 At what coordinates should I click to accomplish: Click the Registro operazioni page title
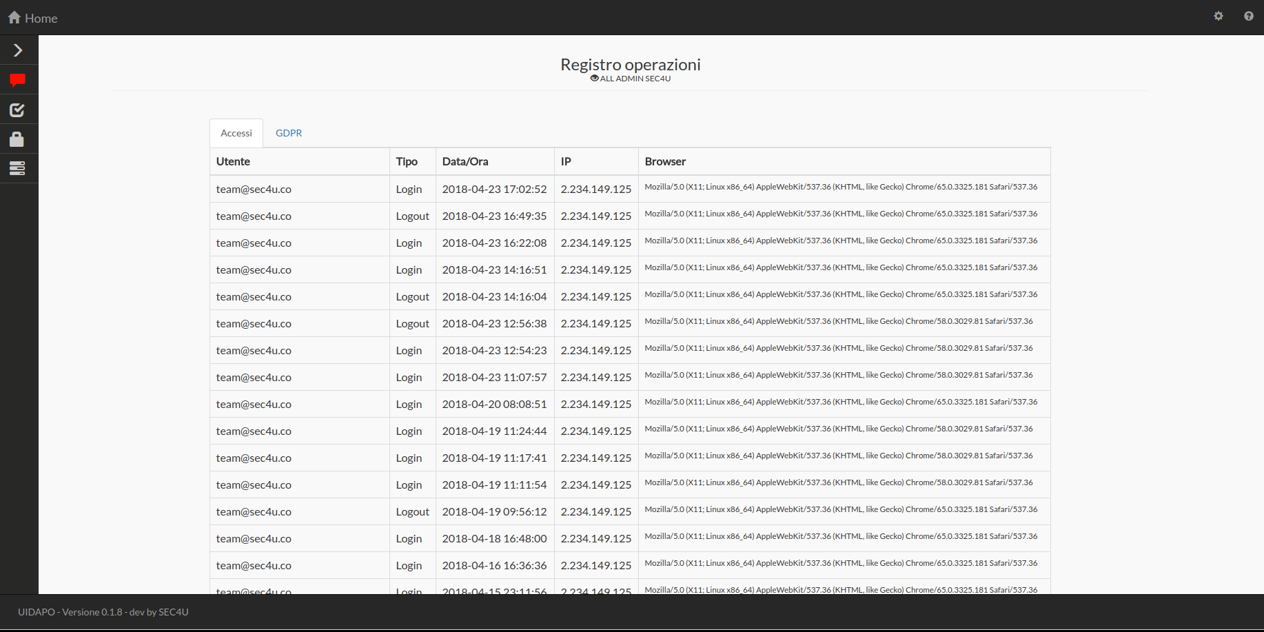pyautogui.click(x=631, y=65)
